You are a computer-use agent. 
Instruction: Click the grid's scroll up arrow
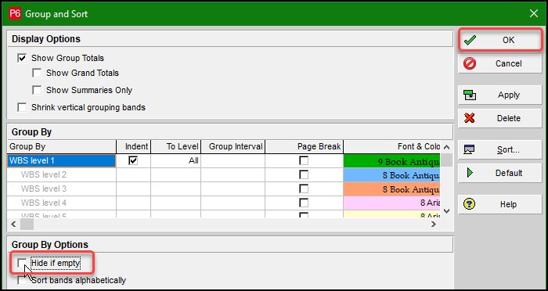pos(446,147)
